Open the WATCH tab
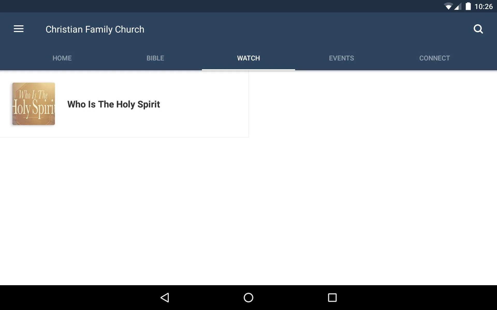This screenshot has width=497, height=310. pyautogui.click(x=248, y=58)
